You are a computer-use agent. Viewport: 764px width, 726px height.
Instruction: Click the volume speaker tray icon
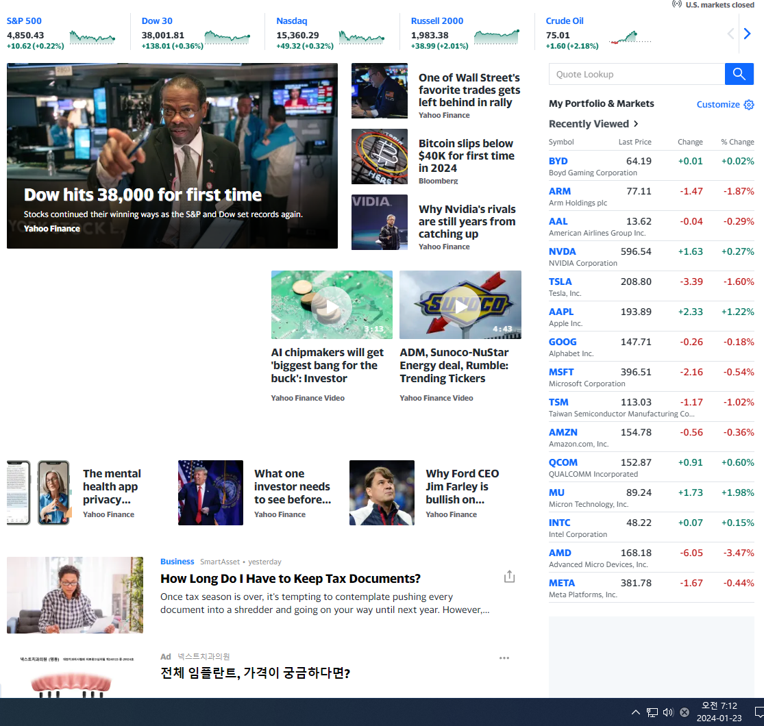point(668,712)
